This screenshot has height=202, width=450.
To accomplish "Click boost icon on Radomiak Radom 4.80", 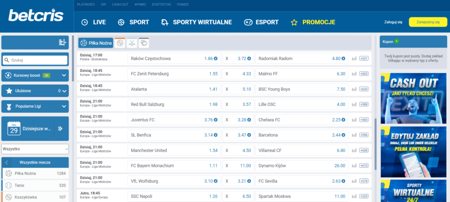I will (343, 59).
